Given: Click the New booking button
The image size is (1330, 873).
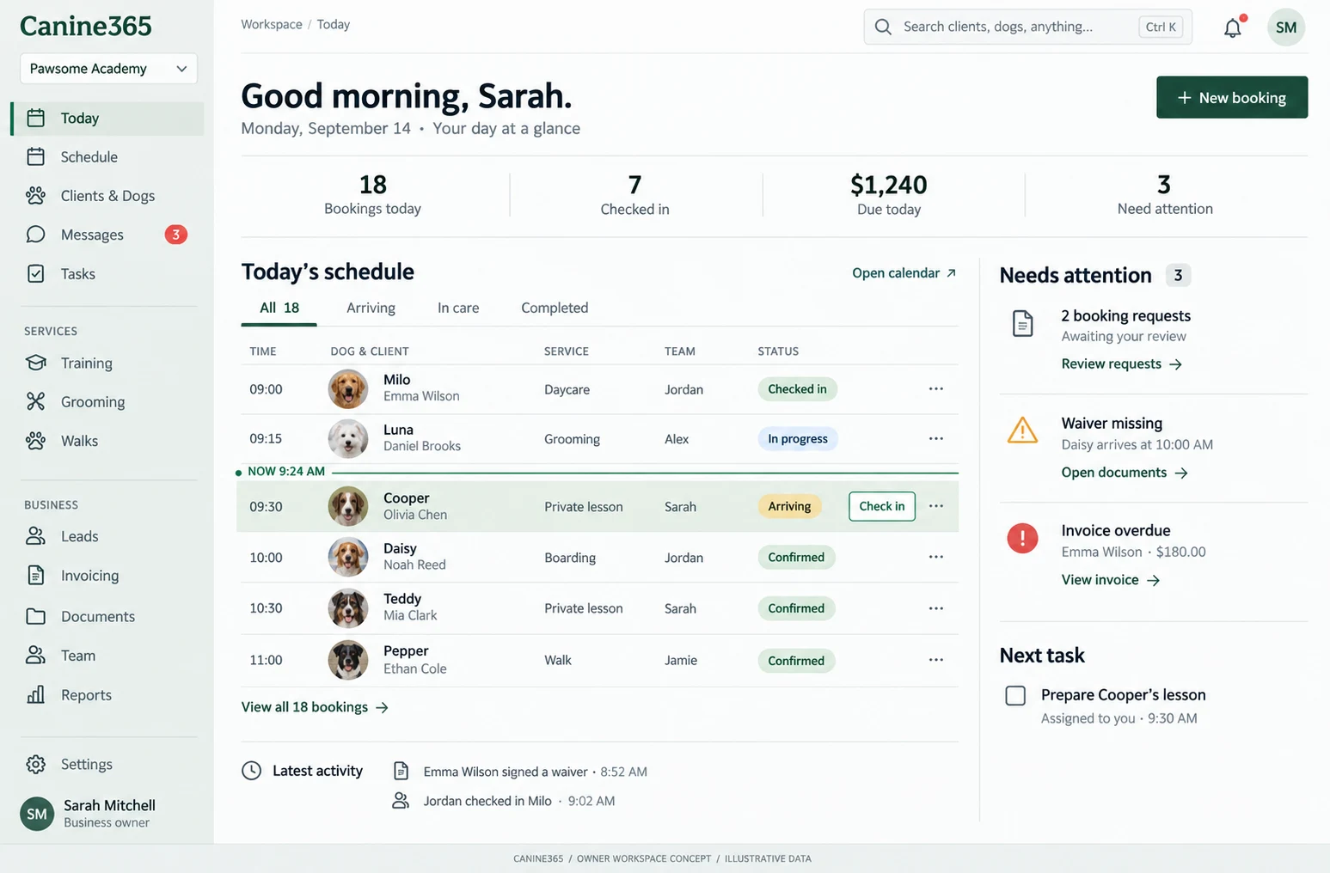Looking at the screenshot, I should 1231,97.
